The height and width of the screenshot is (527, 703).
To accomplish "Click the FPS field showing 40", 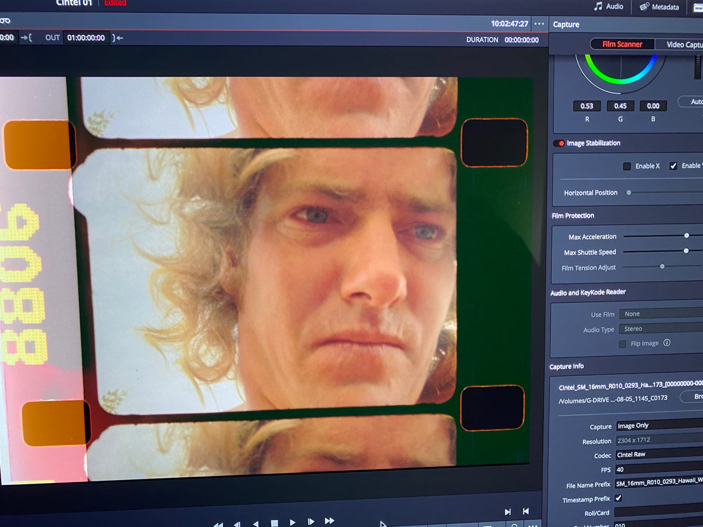I will (x=658, y=469).
